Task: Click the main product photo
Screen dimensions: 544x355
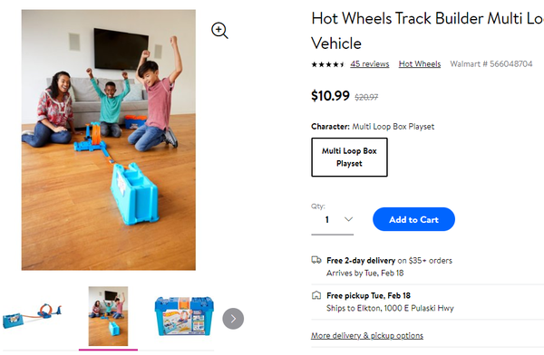Action: [x=109, y=139]
